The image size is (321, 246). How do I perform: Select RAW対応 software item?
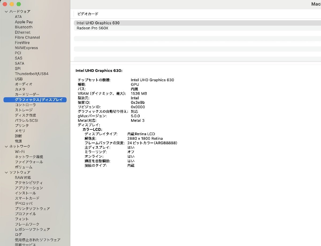click(23, 178)
